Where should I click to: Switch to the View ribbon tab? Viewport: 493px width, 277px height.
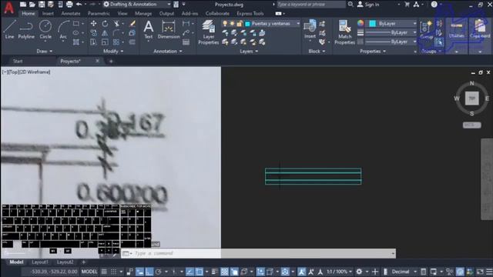point(122,14)
